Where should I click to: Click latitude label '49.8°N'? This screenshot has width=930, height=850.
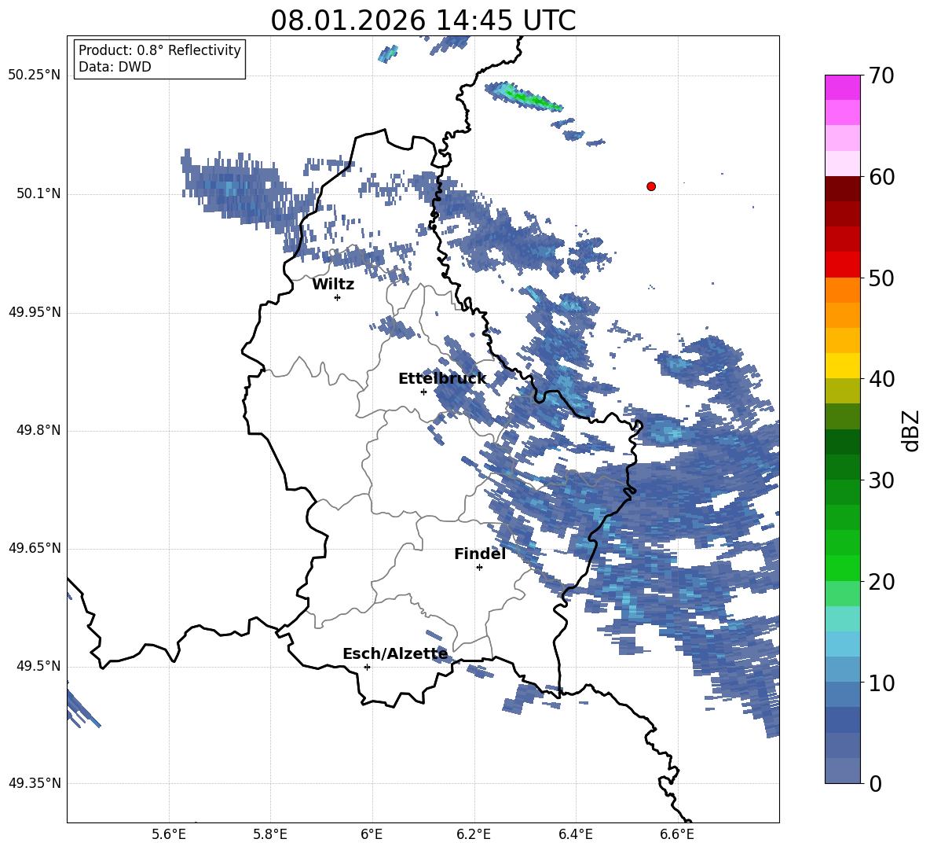pyautogui.click(x=38, y=430)
